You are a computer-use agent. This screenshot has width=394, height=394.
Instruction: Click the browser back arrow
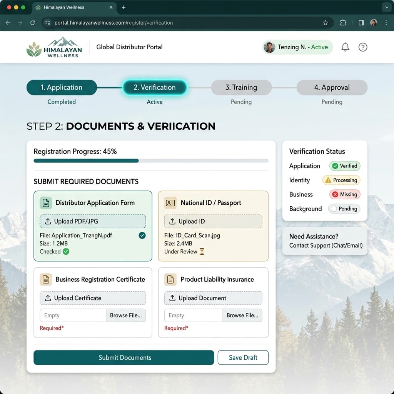pyautogui.click(x=8, y=23)
